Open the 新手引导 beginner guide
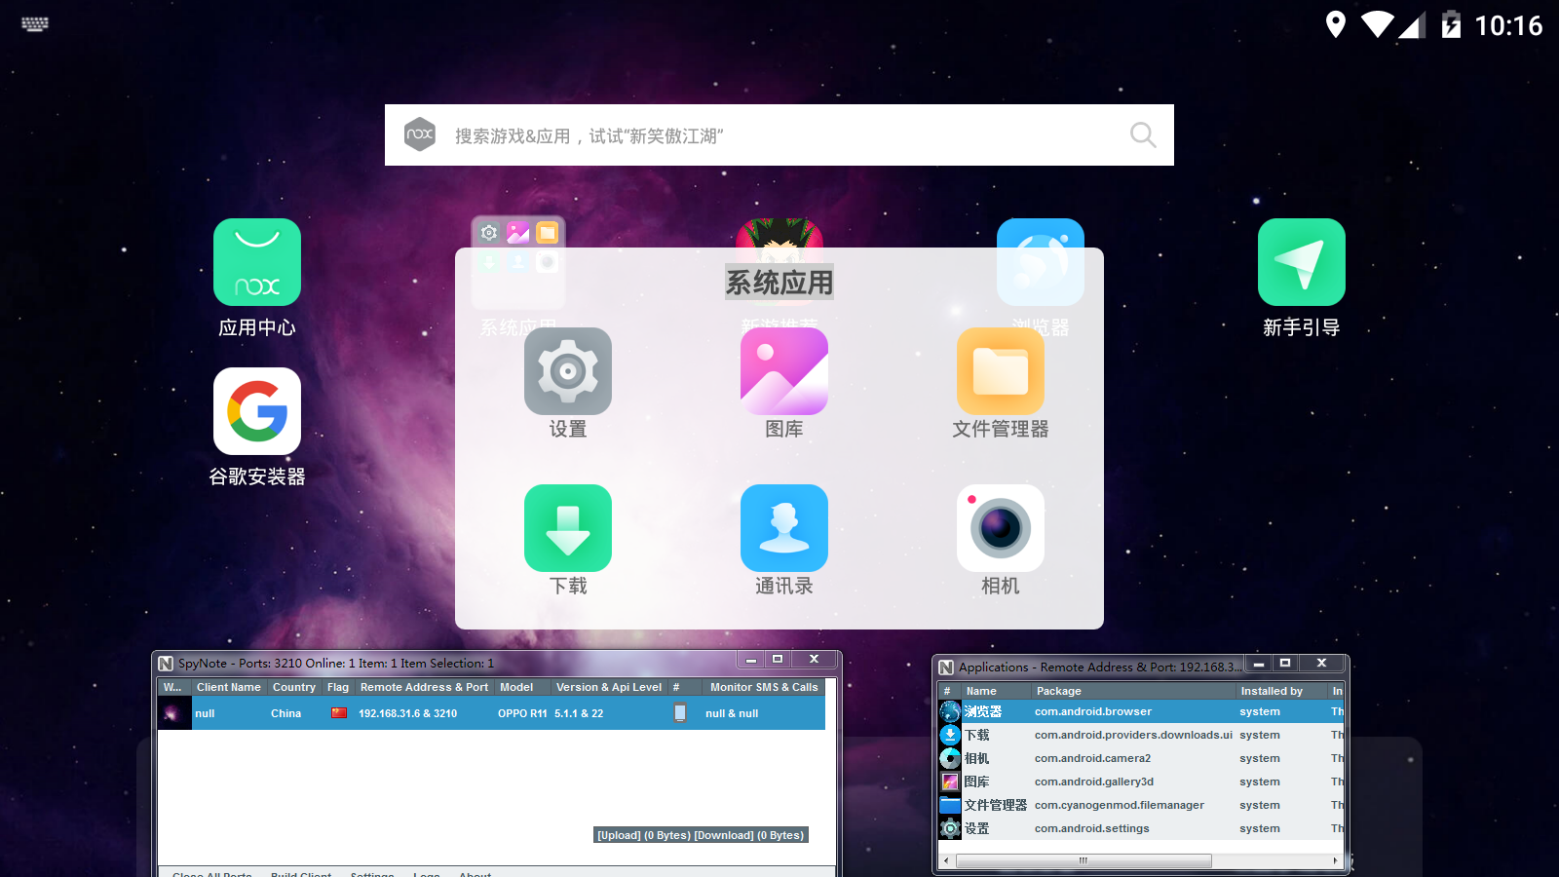 pos(1302,262)
